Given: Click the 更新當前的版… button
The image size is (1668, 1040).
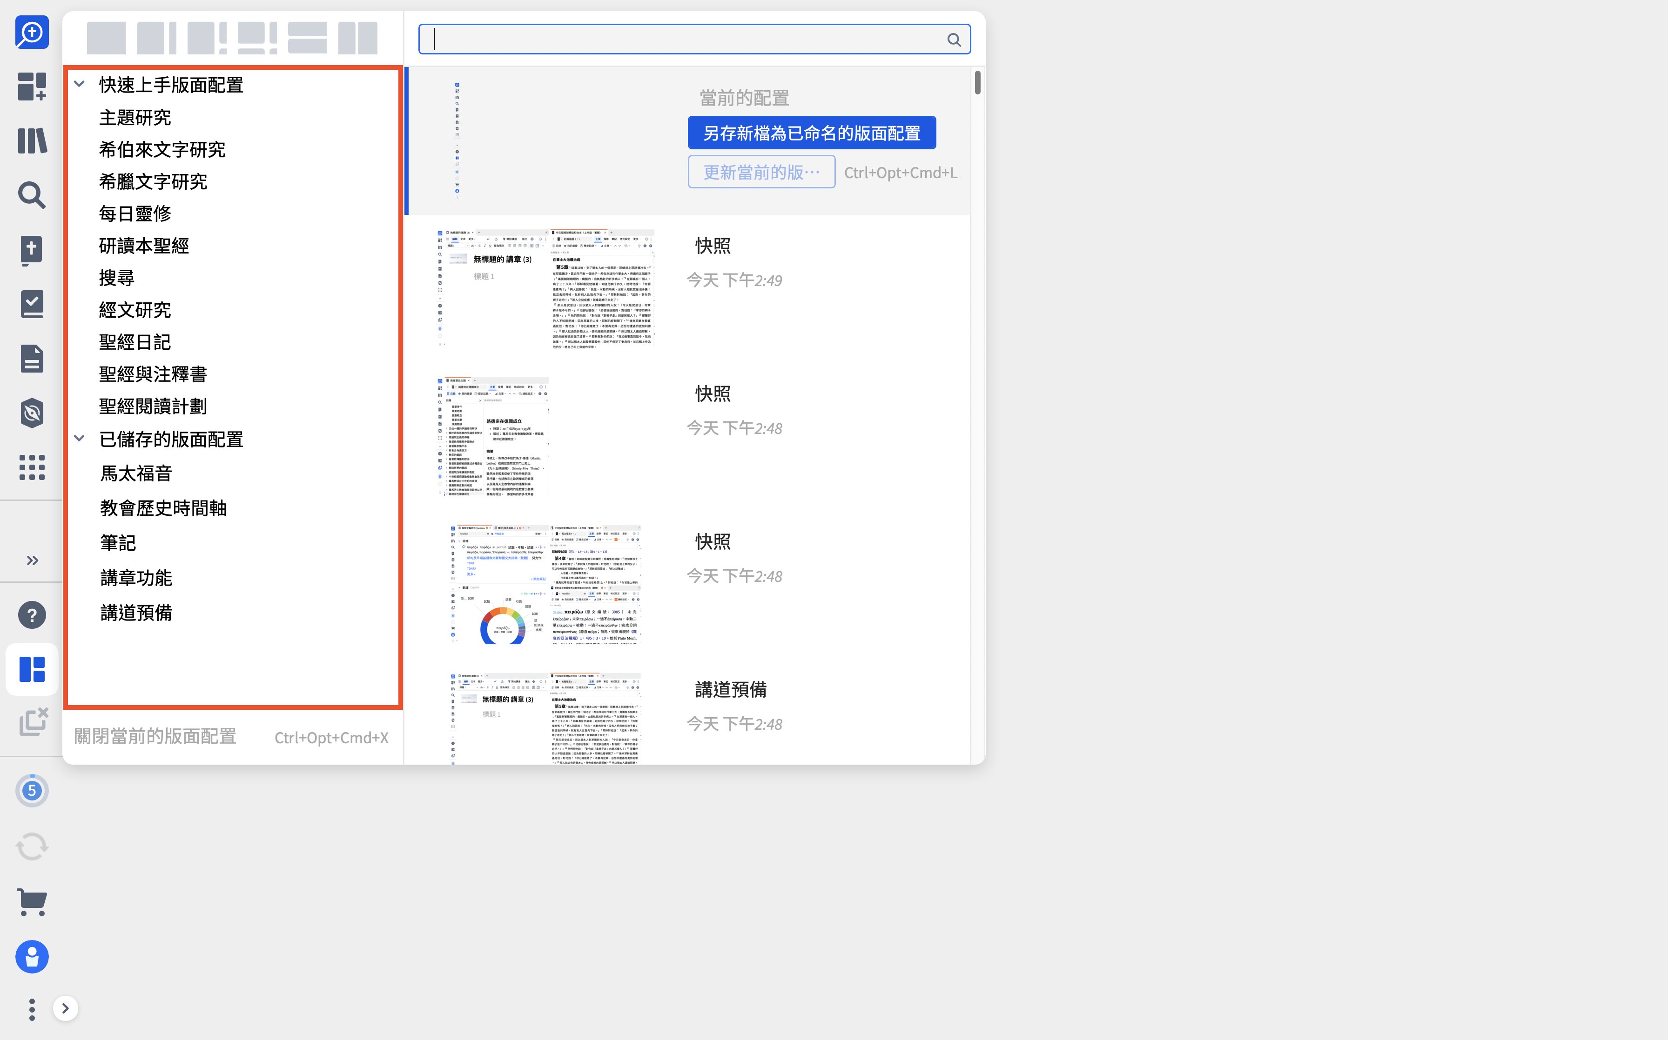Looking at the screenshot, I should point(762,172).
